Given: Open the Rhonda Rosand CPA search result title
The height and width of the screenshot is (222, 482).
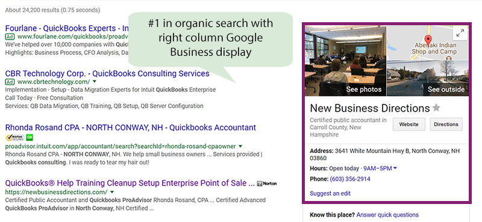Looking at the screenshot, I should point(131,127).
